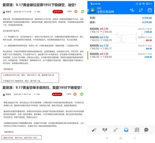Screen dimensions: 155x143
Task: Click the 利润 total 4 276.00
Action: click(147, 18)
